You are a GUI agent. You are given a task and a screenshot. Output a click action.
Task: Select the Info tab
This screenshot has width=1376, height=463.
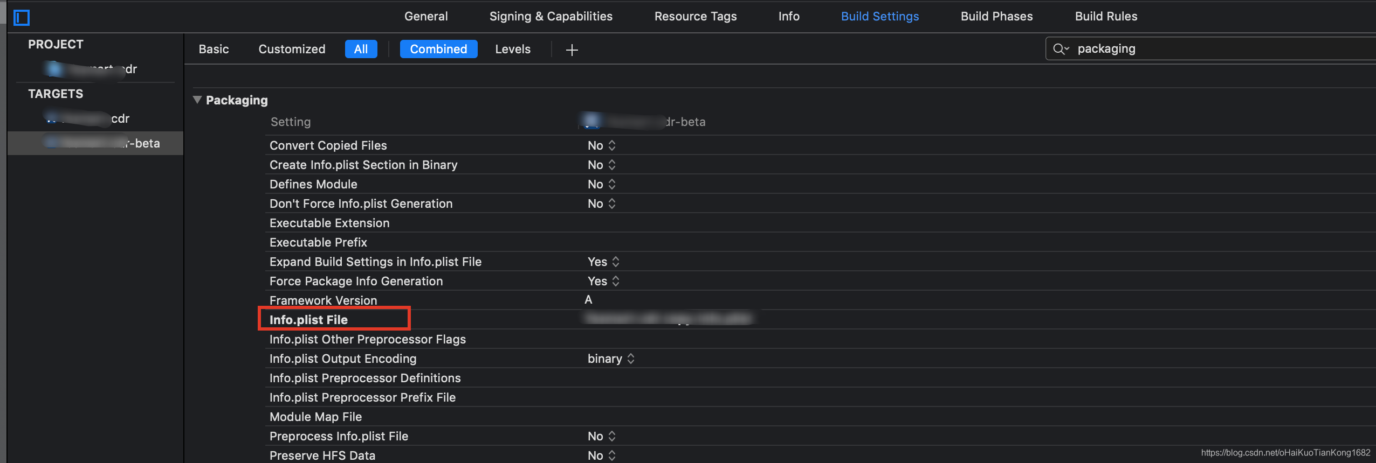click(x=788, y=16)
